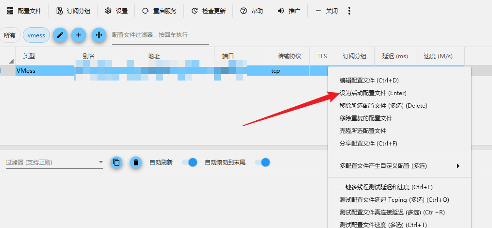Click the copy log icon button
492x228 pixels.
tap(116, 162)
